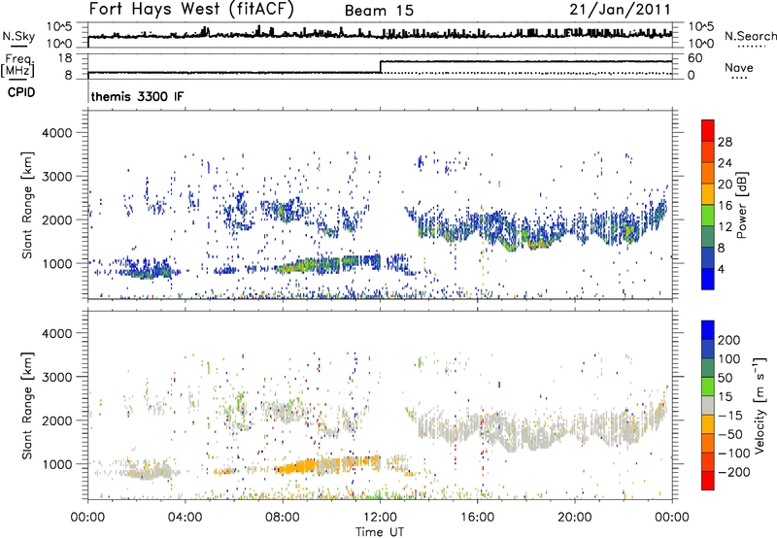Image resolution: width=777 pixels, height=538 pixels.
Task: Click the red segment of power colorbar
Action: (x=708, y=131)
